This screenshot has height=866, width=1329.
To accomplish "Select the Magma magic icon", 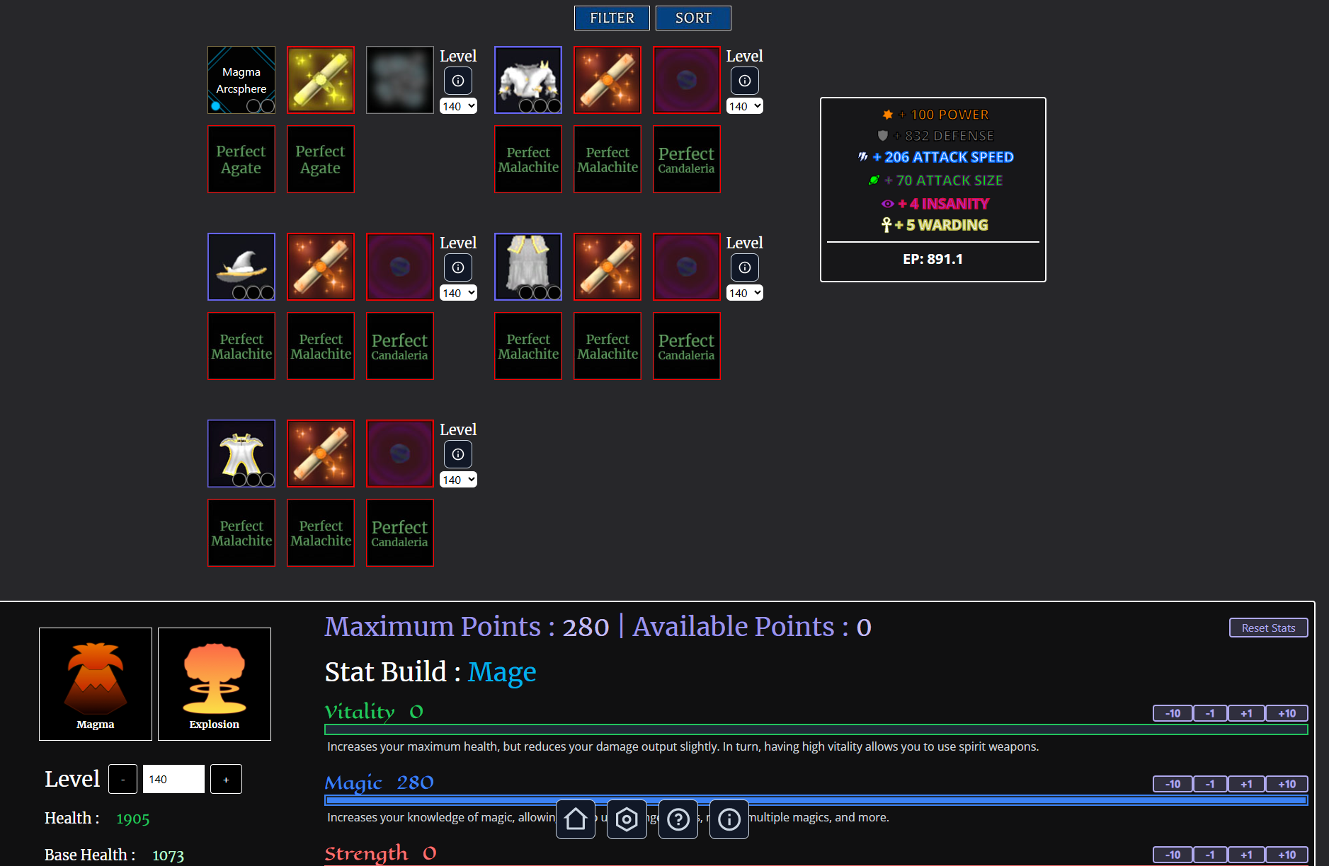I will click(96, 684).
